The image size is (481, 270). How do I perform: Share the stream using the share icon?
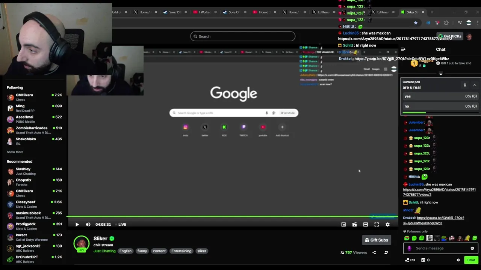point(374,252)
